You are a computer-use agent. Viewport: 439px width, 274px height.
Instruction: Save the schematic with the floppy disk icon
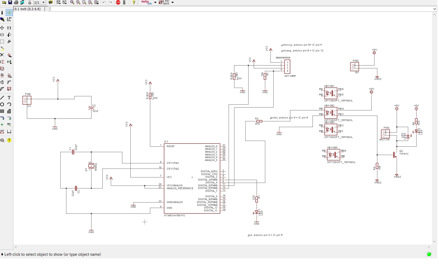(10, 2)
